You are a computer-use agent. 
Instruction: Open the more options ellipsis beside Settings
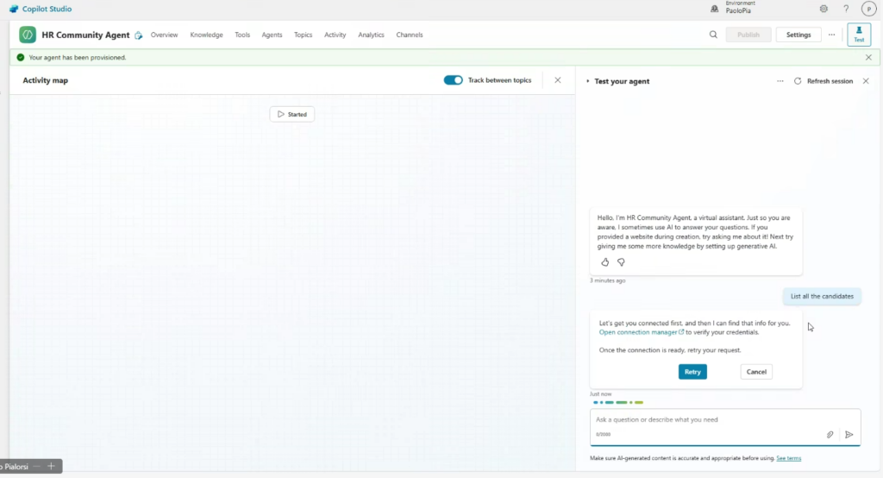tap(831, 35)
